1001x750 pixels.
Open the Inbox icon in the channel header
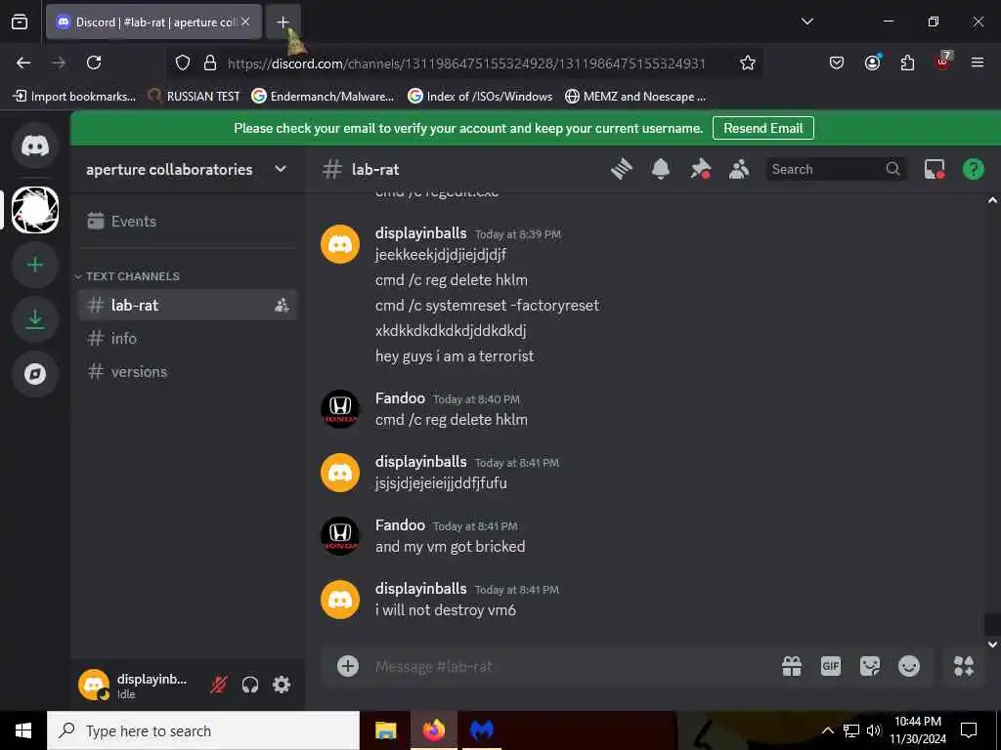(x=935, y=169)
